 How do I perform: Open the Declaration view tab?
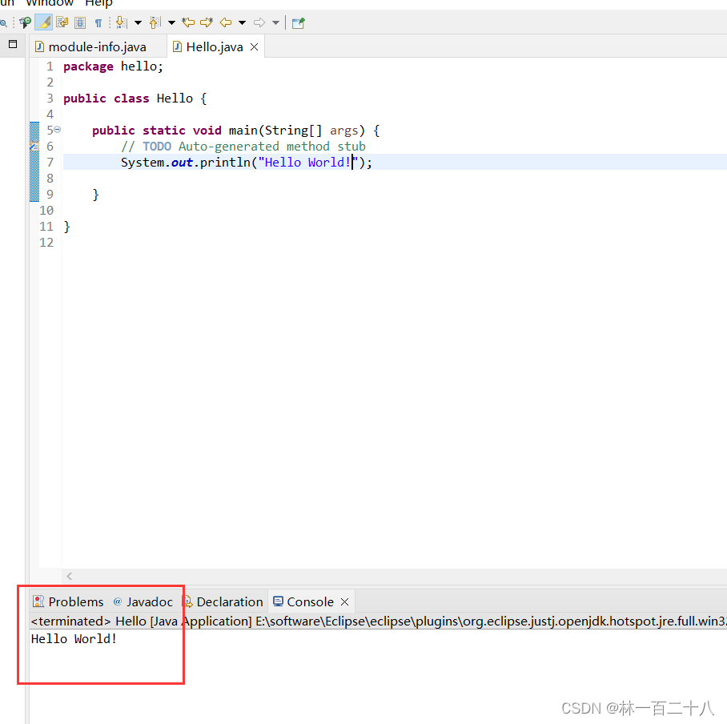(223, 601)
